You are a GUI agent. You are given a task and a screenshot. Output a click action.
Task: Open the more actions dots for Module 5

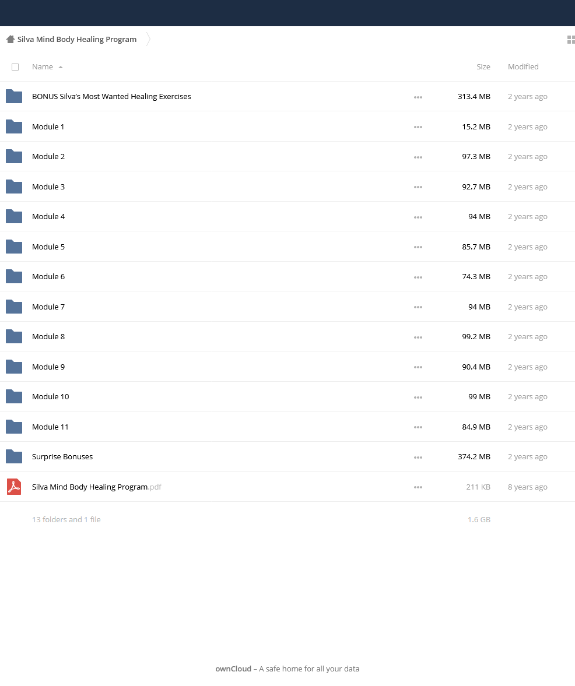[x=418, y=247]
